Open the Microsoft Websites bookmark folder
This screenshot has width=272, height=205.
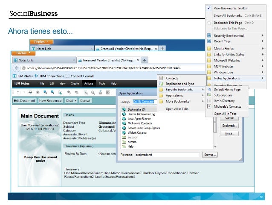236,60
